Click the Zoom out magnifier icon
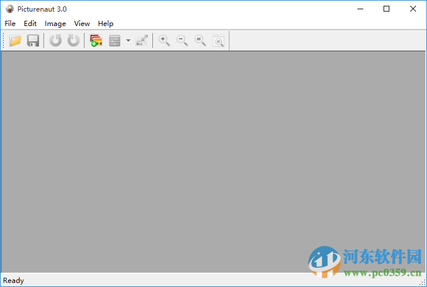427x287 pixels. (x=182, y=41)
